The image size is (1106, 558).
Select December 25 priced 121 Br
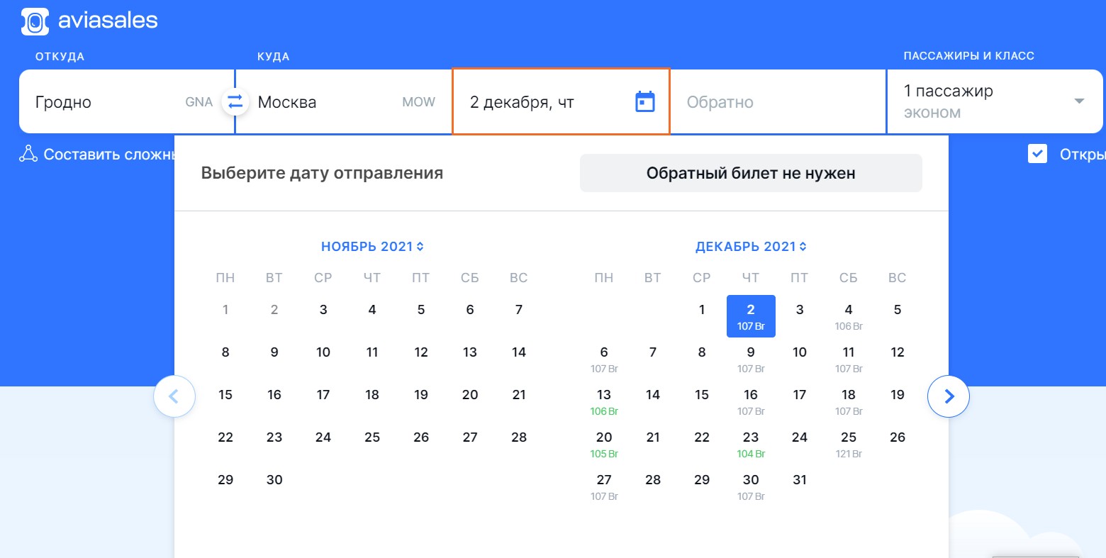coord(849,444)
